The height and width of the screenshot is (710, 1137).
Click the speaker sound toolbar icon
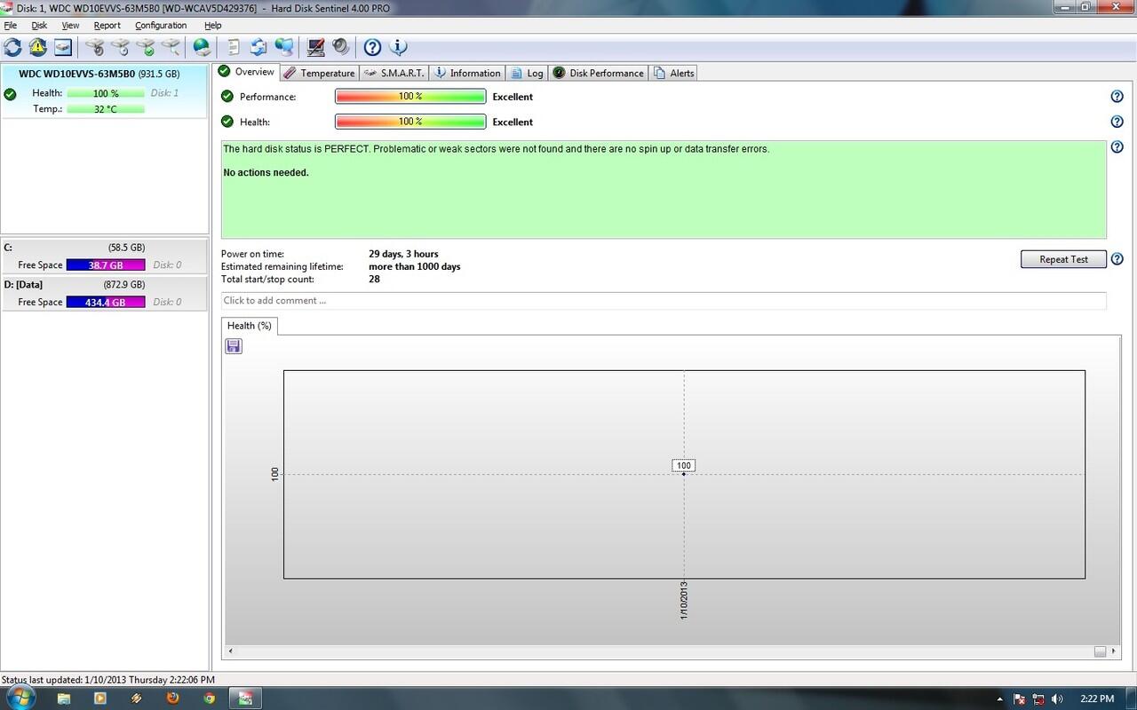340,47
